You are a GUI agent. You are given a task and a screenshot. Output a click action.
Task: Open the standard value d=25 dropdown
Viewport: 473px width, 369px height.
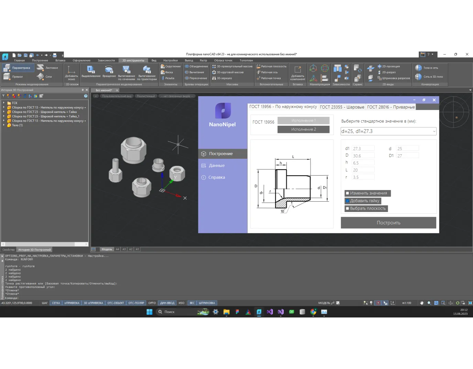(388, 131)
